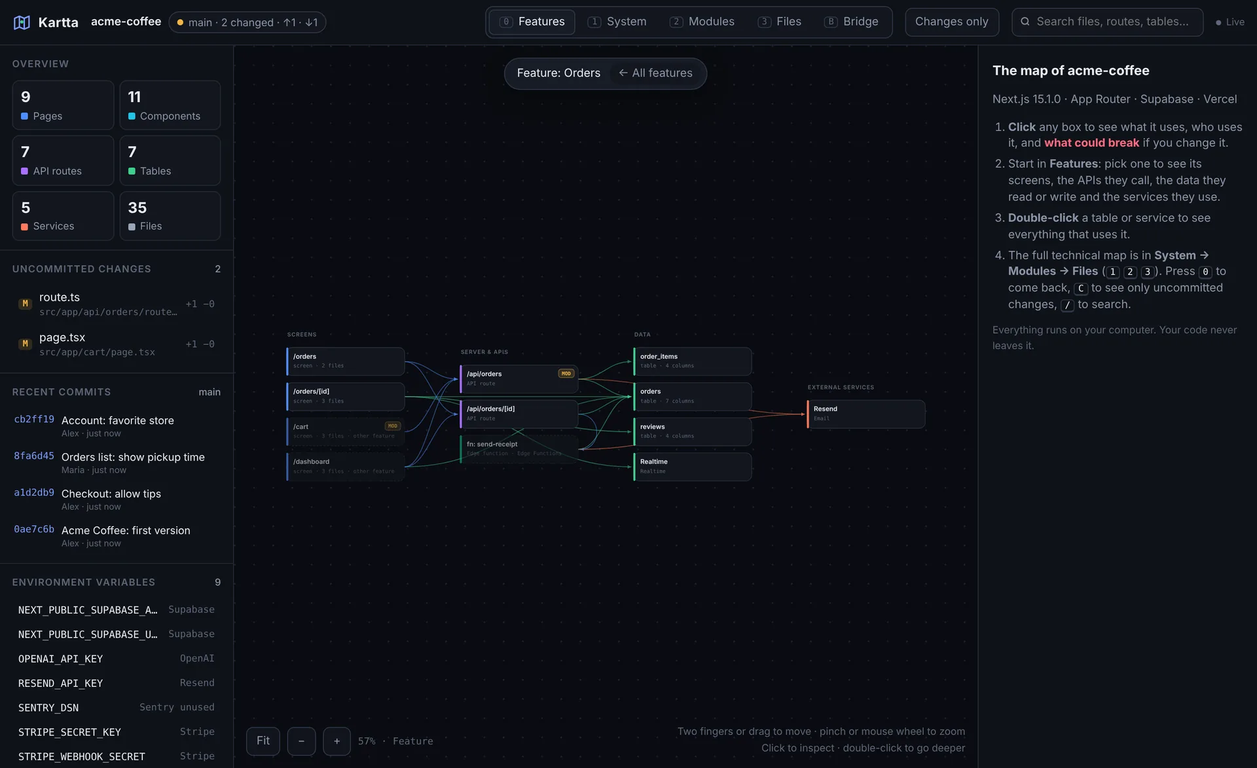The image size is (1257, 768).
Task: Open the Tables overview card
Action: coord(170,160)
